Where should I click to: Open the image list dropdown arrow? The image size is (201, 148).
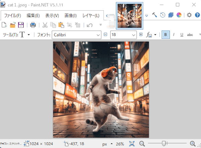click(x=146, y=15)
